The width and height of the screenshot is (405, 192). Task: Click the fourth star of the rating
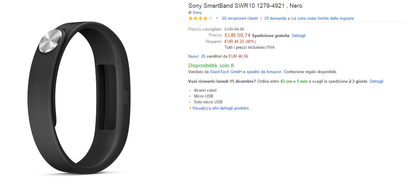(x=206, y=18)
